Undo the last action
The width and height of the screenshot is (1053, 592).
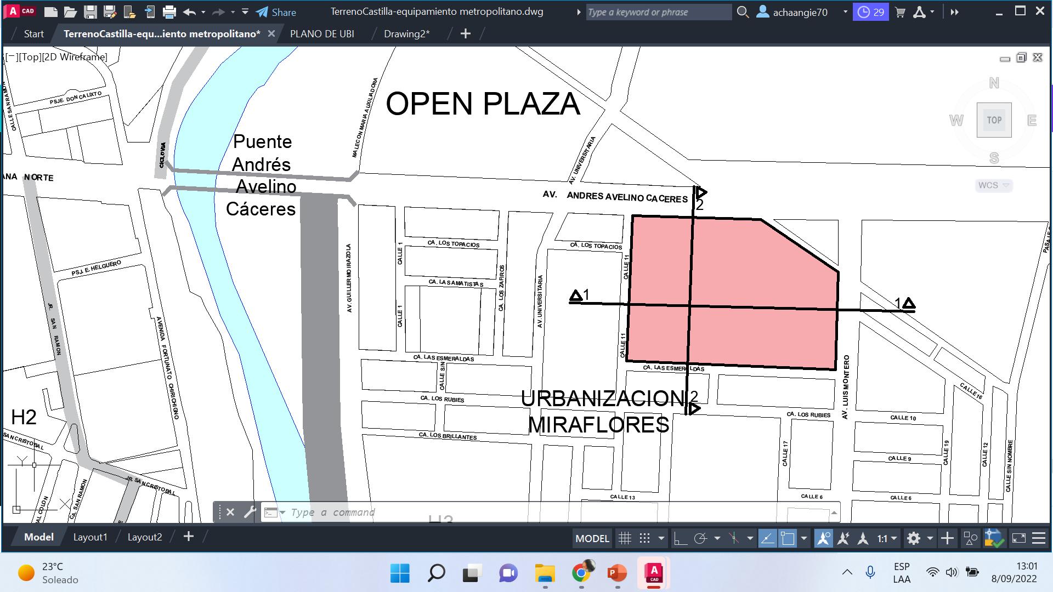click(189, 12)
